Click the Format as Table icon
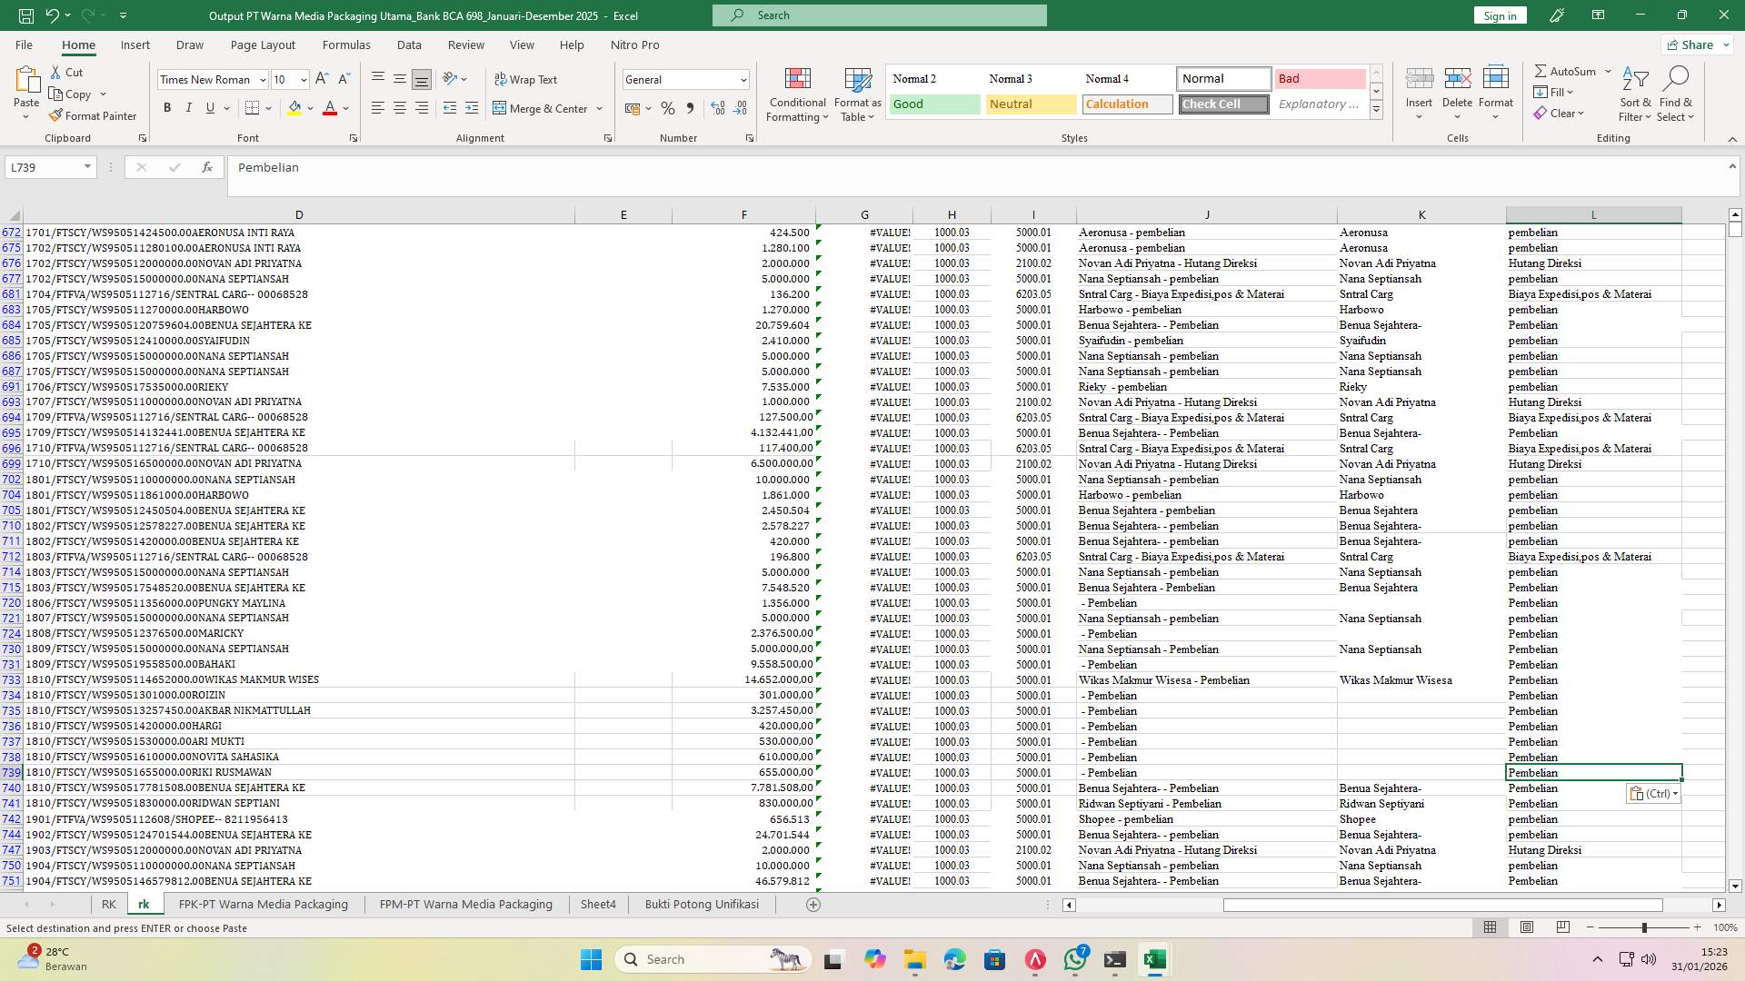The image size is (1745, 981). (x=856, y=94)
